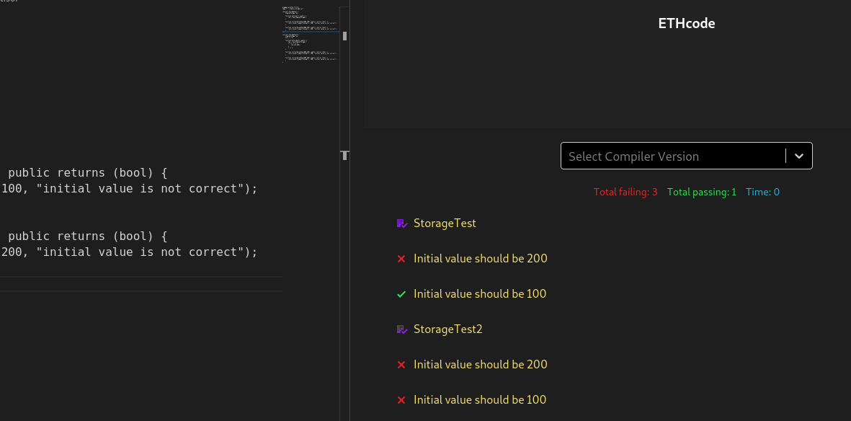Click the StorageTest contract icon
The image size is (851, 421).
tap(401, 223)
